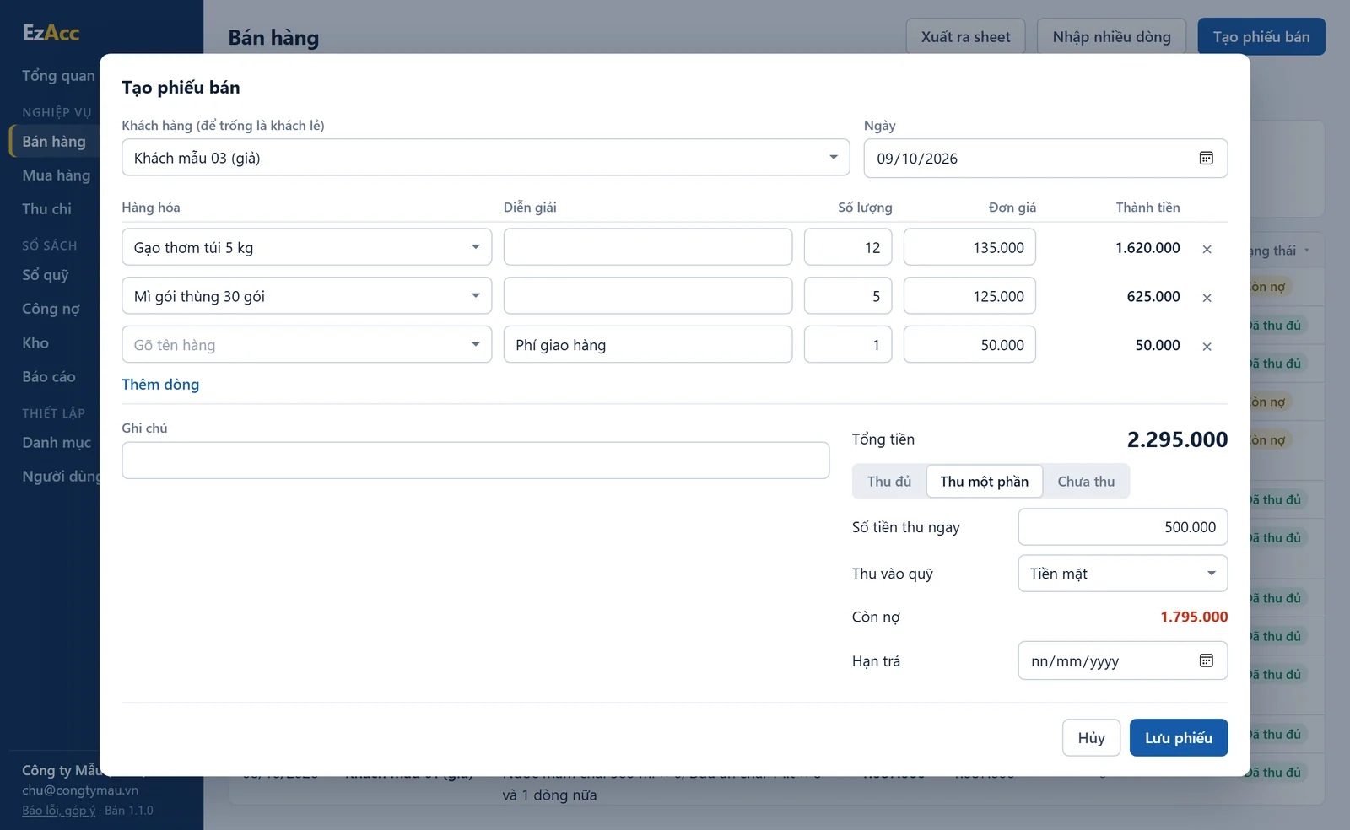The image size is (1350, 830).
Task: Remove the Mì gói thùng 30 gói row
Action: (1207, 298)
